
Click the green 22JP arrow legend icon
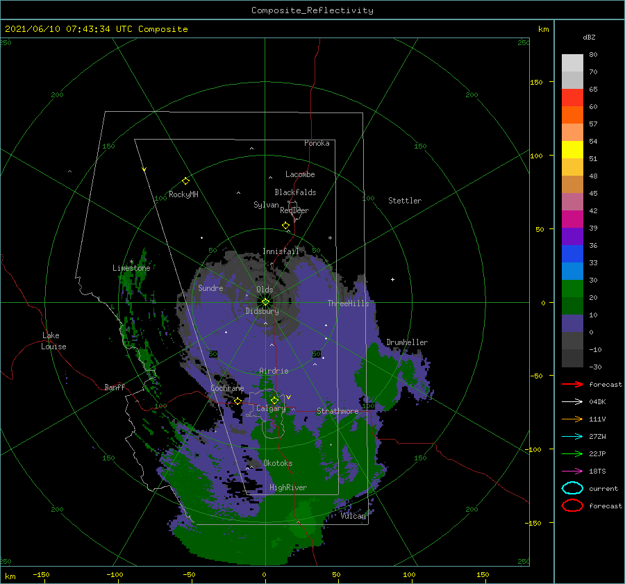(572, 453)
